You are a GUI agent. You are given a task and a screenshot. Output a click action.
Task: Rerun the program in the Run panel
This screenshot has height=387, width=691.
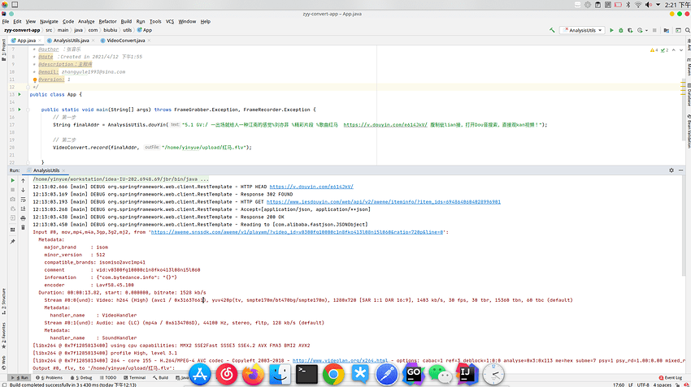click(x=12, y=180)
